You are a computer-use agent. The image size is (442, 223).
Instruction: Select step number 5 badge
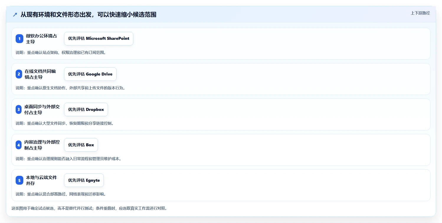pyautogui.click(x=19, y=180)
